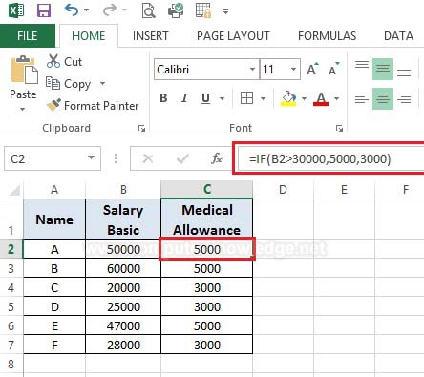424x377 pixels.
Task: Open Print Preview icon in quick access toolbar
Action: point(148,10)
